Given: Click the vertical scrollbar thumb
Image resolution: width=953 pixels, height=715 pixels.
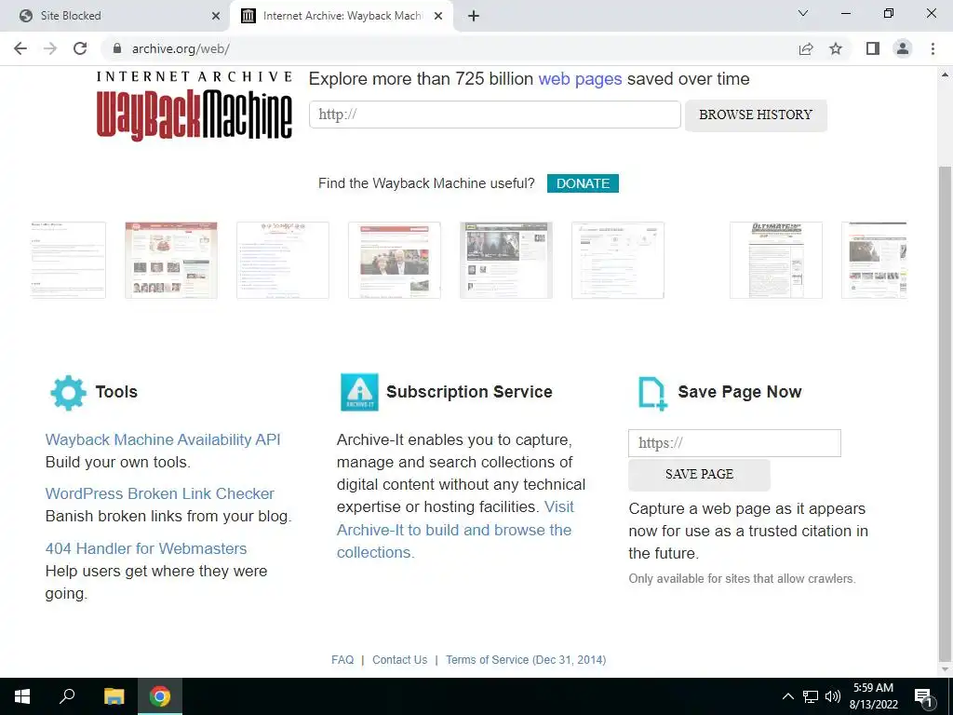Looking at the screenshot, I should pyautogui.click(x=945, y=413).
